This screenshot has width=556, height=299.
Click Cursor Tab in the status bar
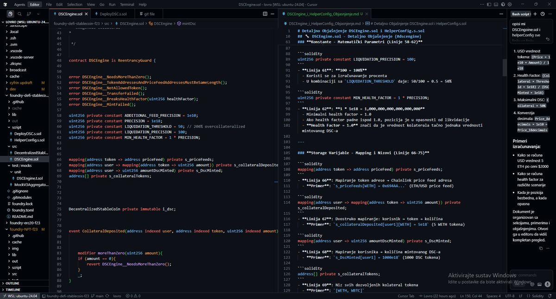pyautogui.click(x=406, y=296)
